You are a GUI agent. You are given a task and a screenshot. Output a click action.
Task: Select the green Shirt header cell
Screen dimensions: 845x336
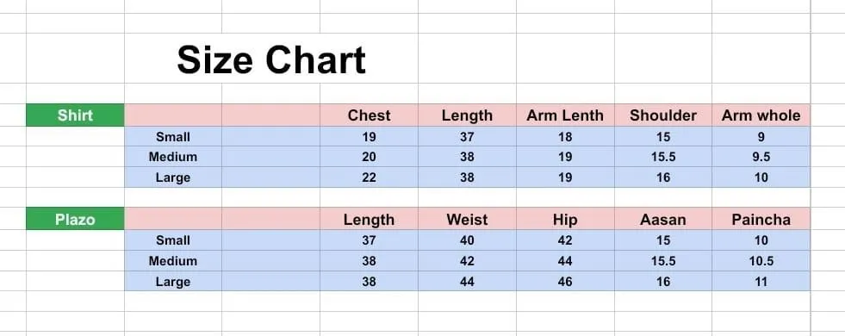point(75,115)
